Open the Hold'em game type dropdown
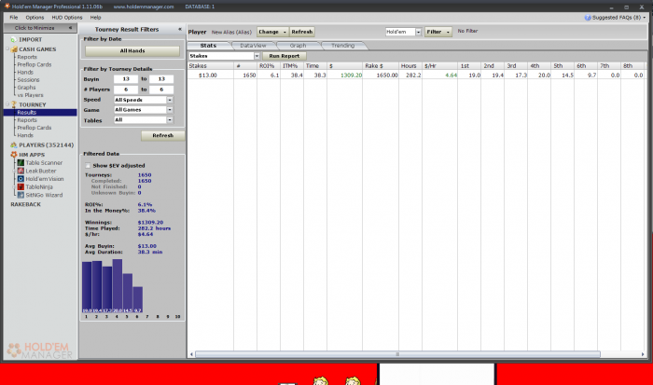 pyautogui.click(x=418, y=32)
